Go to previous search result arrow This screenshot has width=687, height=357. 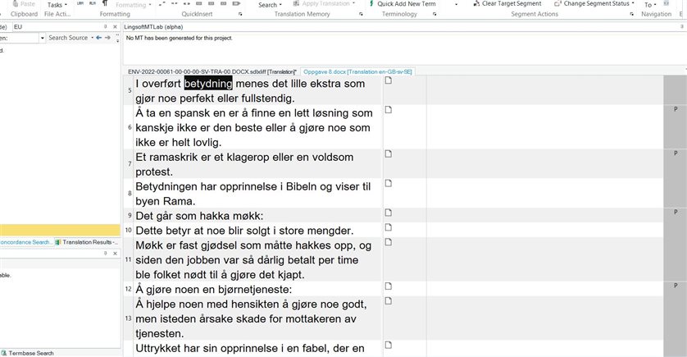click(x=99, y=38)
